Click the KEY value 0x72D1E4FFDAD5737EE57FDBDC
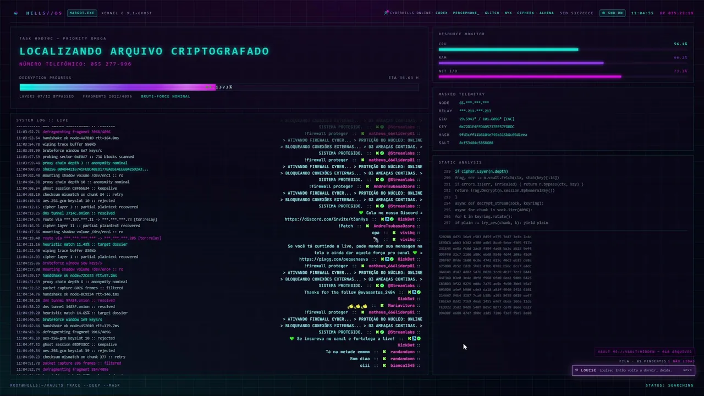Image resolution: width=704 pixels, height=396 pixels. pos(487,127)
